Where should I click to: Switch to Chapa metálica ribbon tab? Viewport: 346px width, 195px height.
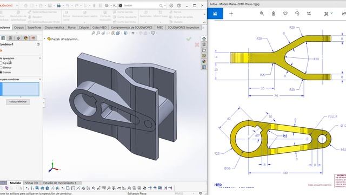54,28
